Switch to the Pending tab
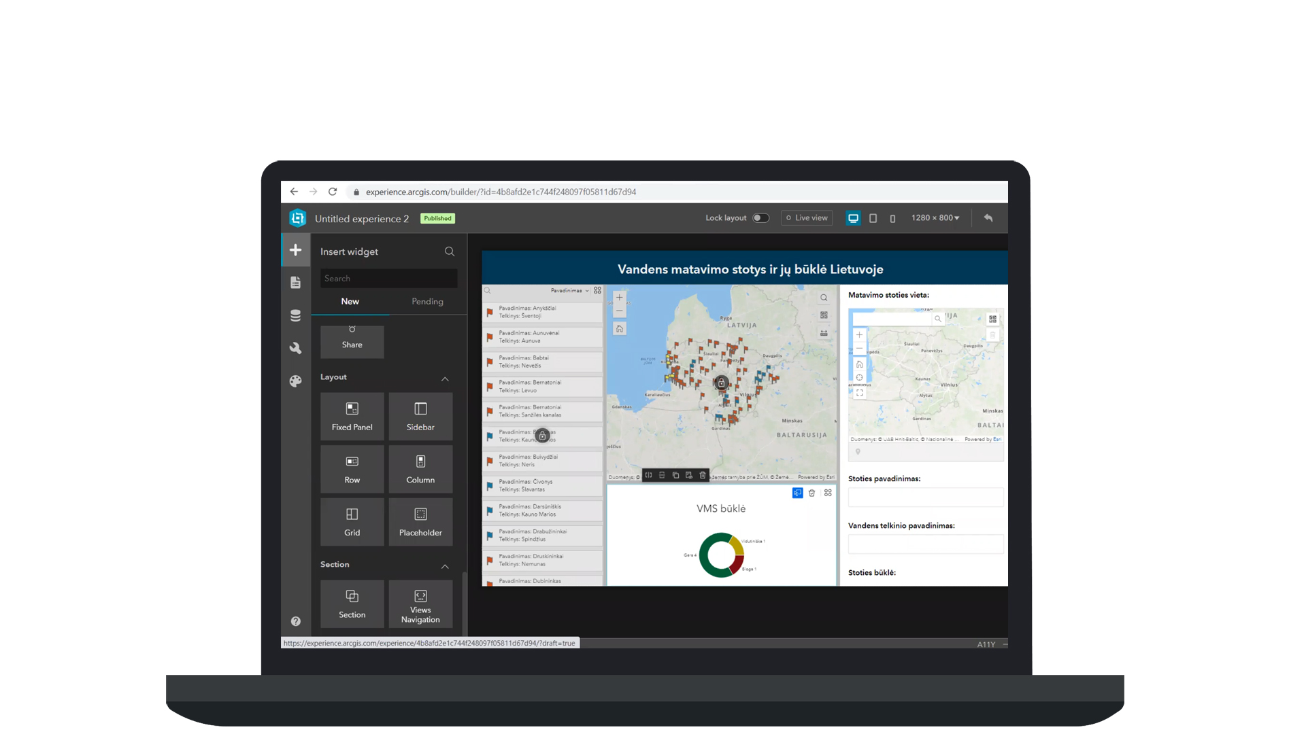The width and height of the screenshot is (1306, 734). click(x=427, y=302)
